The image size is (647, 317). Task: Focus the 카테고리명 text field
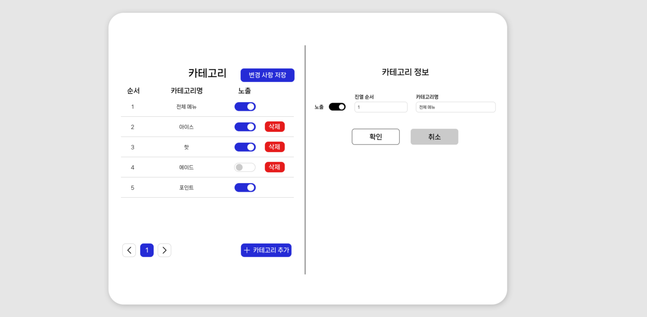[455, 107]
